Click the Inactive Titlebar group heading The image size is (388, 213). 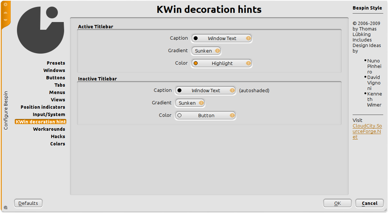coord(98,79)
